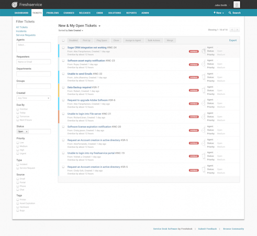The image size is (257, 236).
Task: Open the Created Any Time dropdown
Action: pos(33,98)
